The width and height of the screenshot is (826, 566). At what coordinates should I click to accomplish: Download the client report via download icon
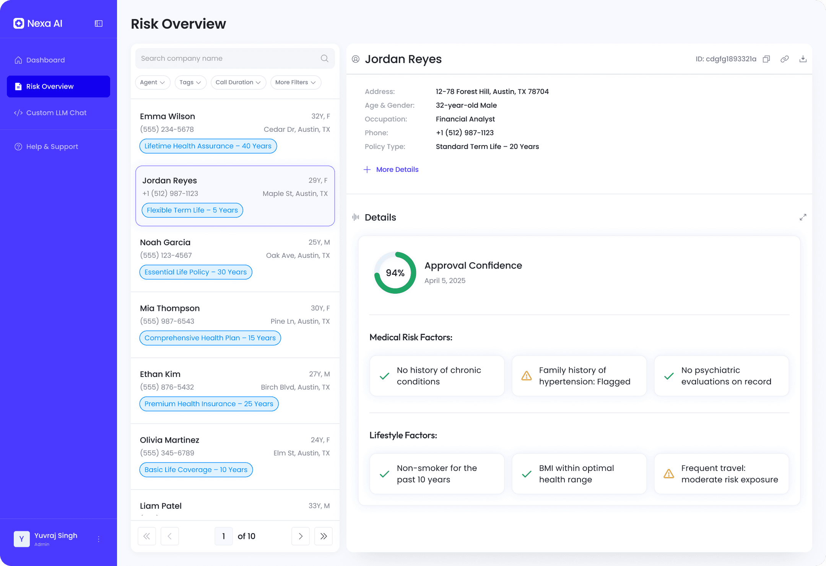(x=803, y=59)
